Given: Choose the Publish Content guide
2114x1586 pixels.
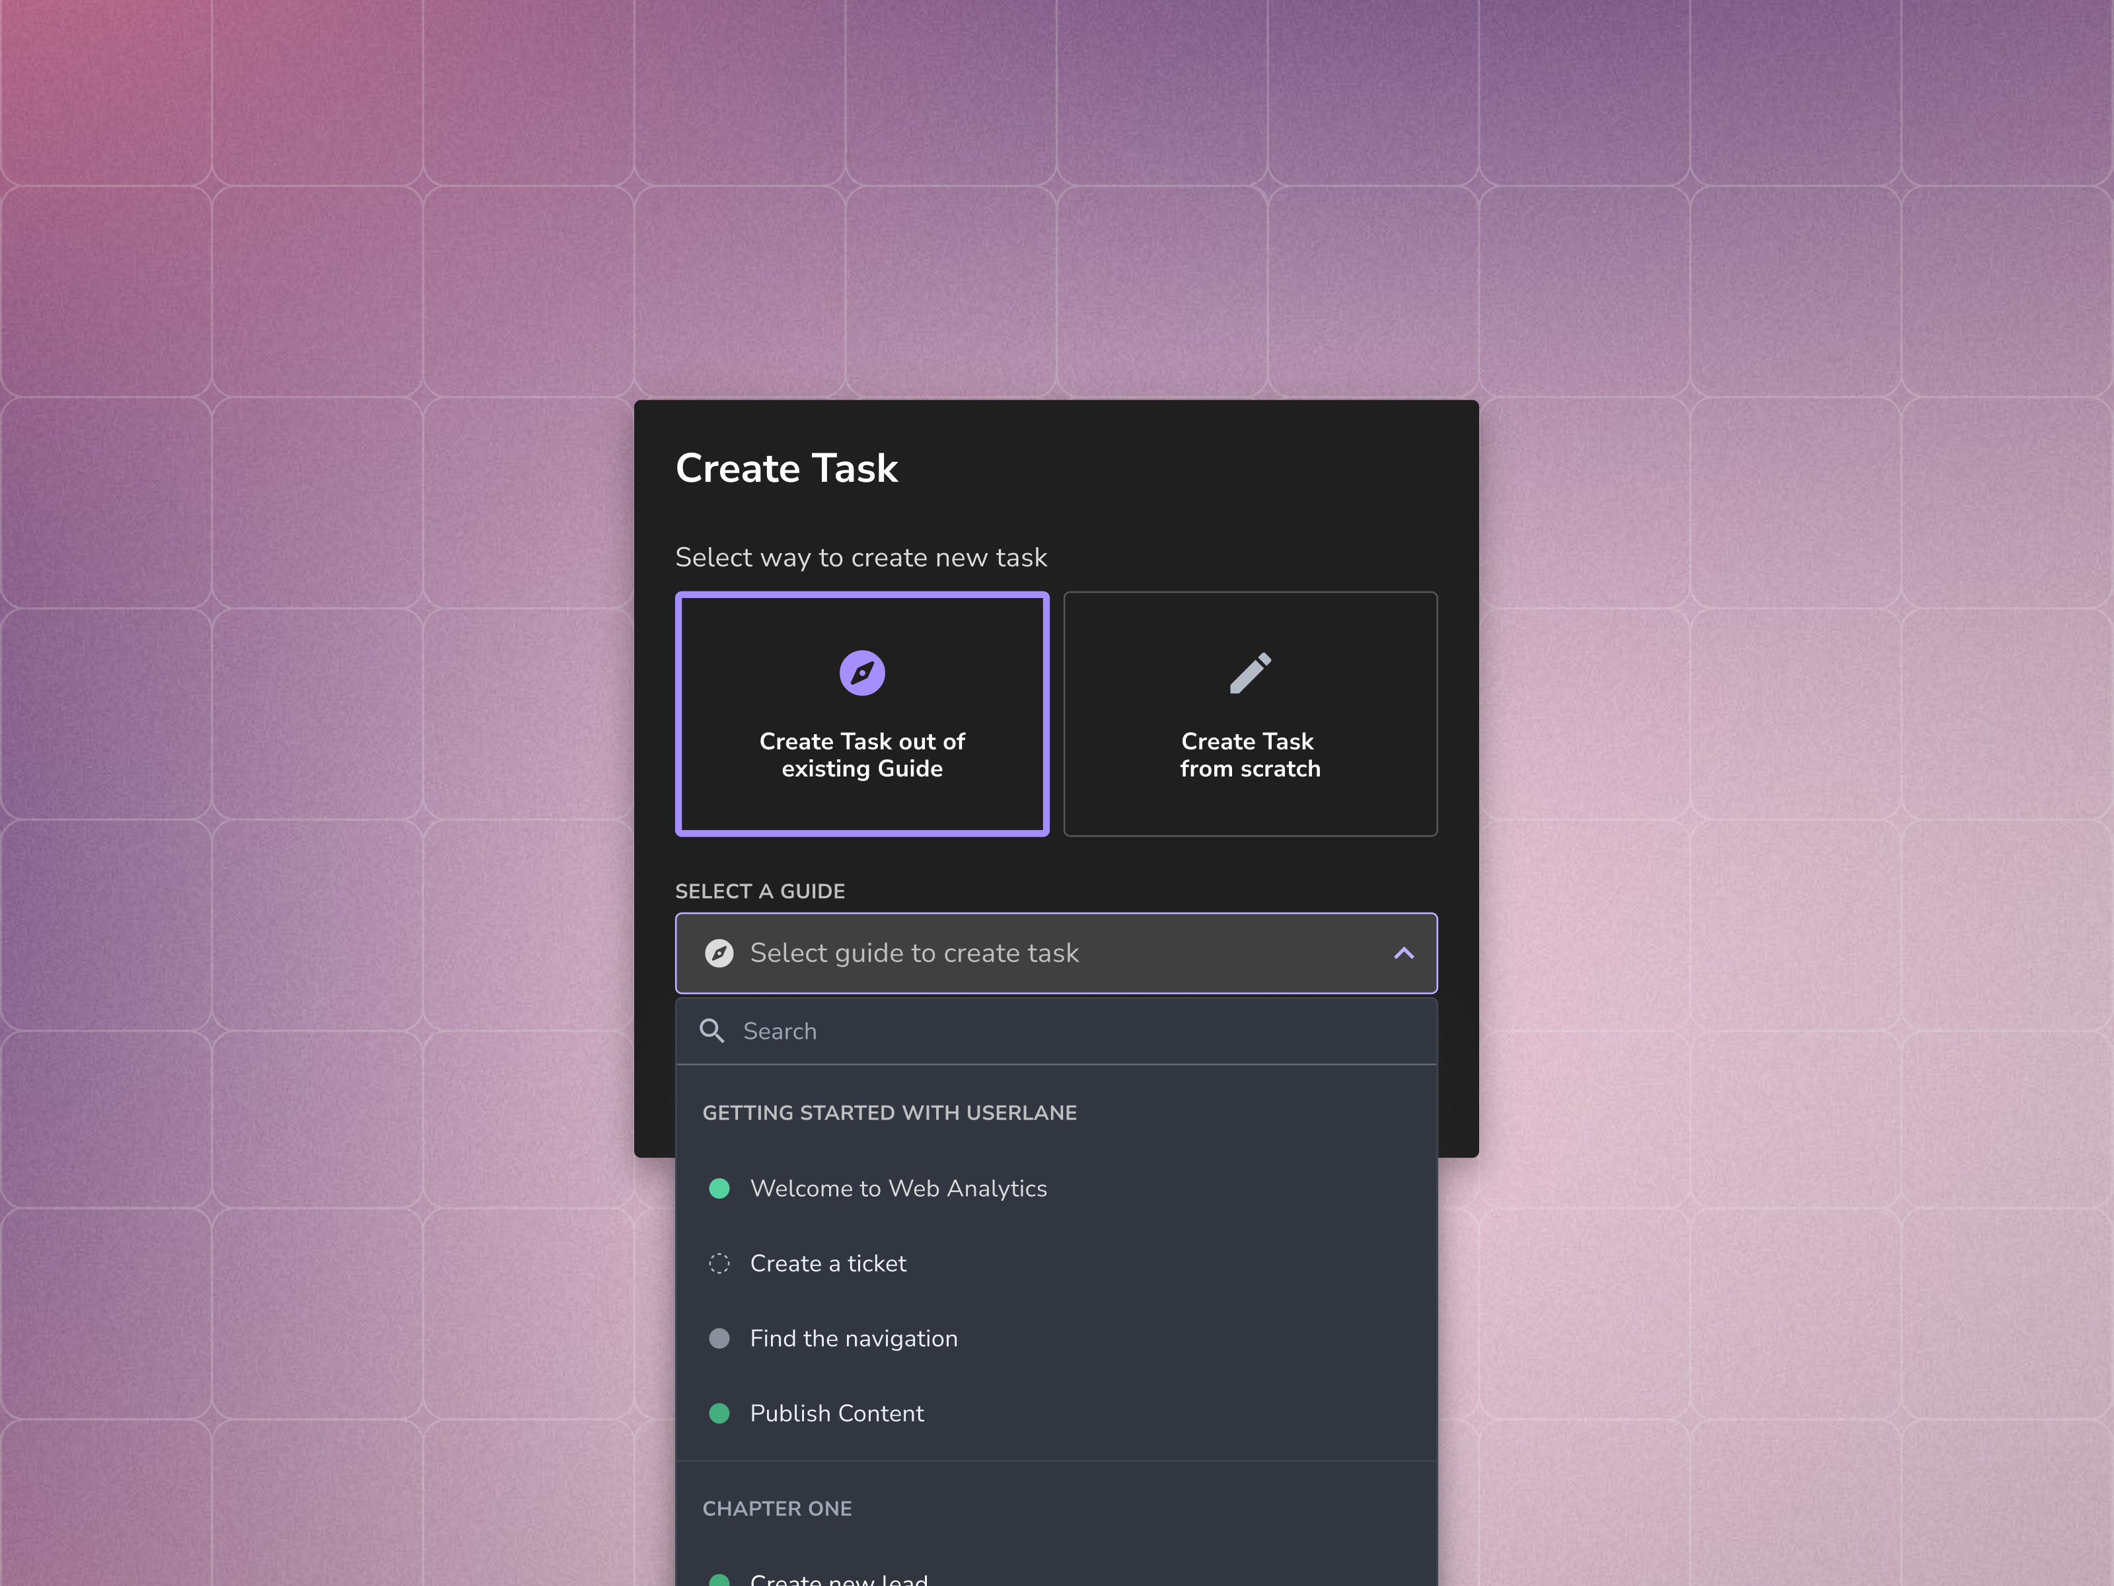Looking at the screenshot, I should 1056,1413.
